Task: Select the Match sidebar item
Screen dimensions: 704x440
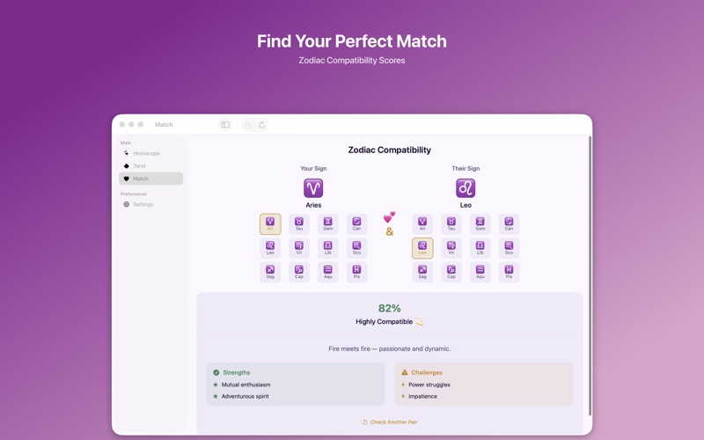Action: [150, 179]
